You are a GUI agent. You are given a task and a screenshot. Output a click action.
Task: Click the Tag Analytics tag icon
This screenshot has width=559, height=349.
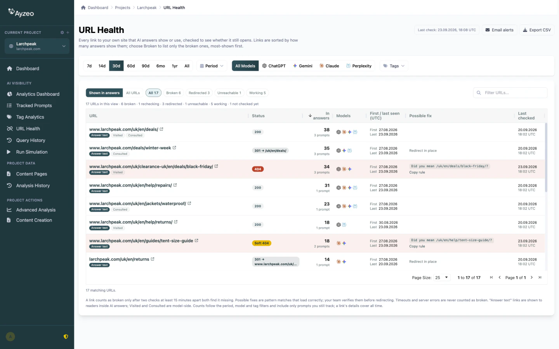[x=9, y=117]
